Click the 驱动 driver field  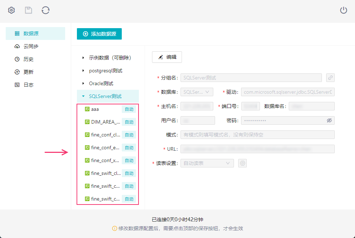(288, 92)
